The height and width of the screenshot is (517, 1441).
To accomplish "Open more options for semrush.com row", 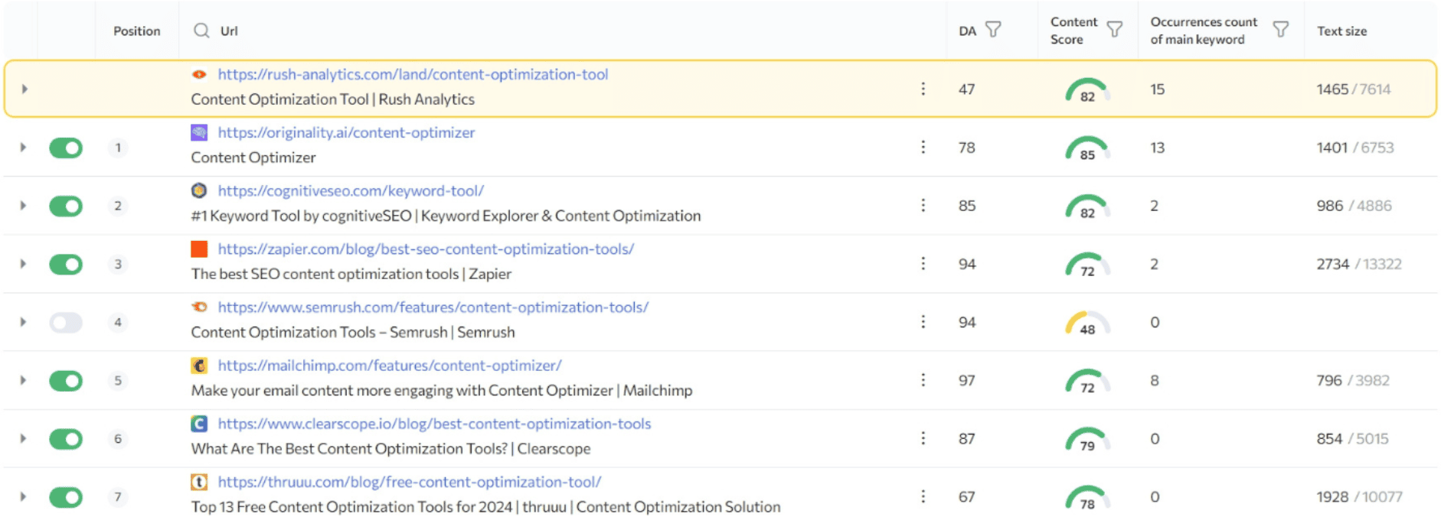I will coord(923,322).
